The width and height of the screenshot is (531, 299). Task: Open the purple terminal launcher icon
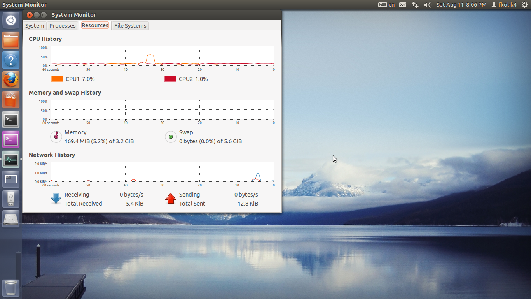[x=11, y=139]
